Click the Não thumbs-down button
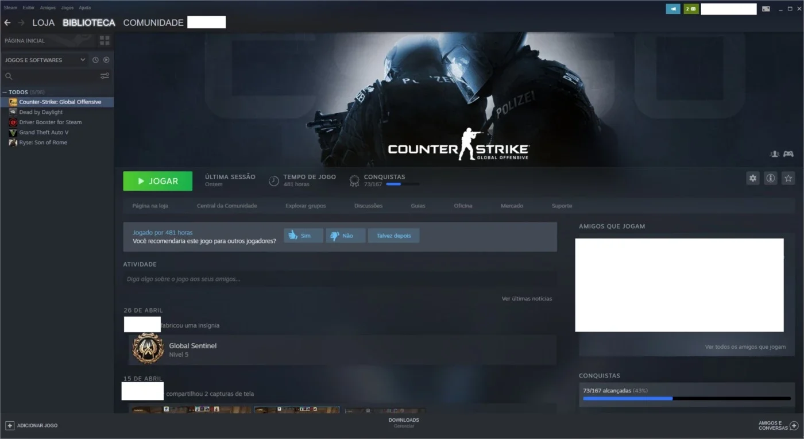This screenshot has height=439, width=804. click(x=346, y=236)
